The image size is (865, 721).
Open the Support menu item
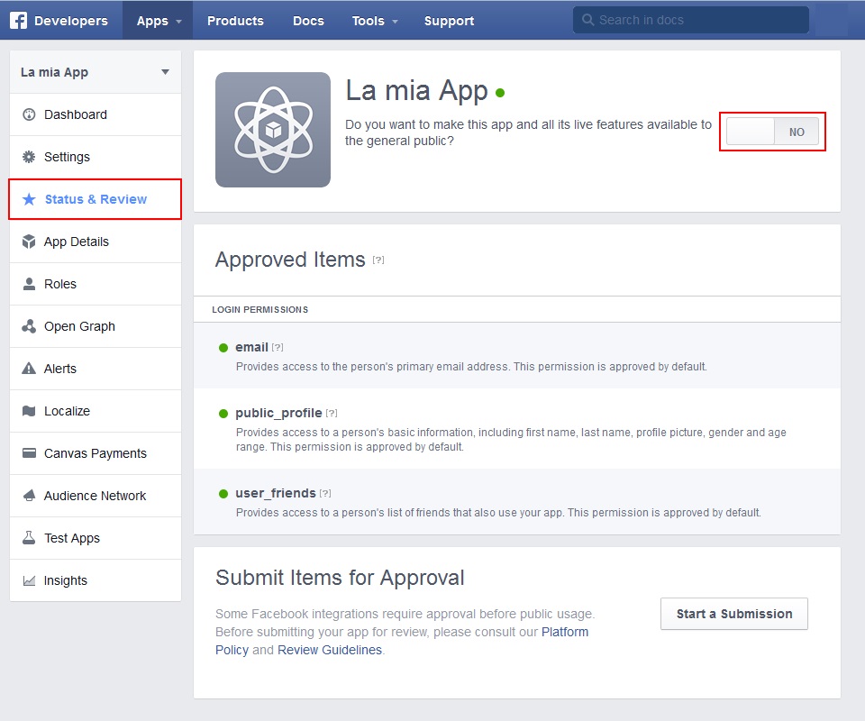(449, 21)
